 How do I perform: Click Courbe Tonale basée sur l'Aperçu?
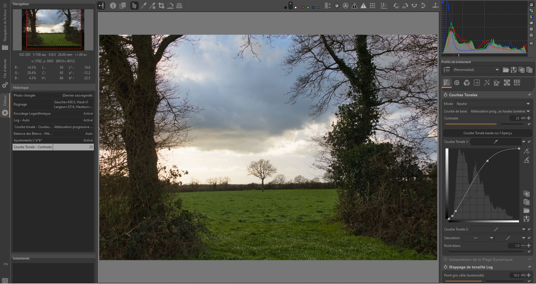[x=487, y=133]
